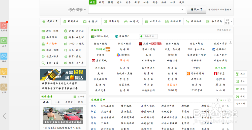This screenshot has height=130, width=252.
Task: Switch to the 最新电影 navigation tab
Action: tap(112, 21)
